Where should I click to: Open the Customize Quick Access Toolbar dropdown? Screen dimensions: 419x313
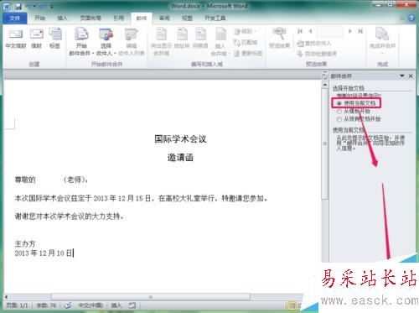52,7
